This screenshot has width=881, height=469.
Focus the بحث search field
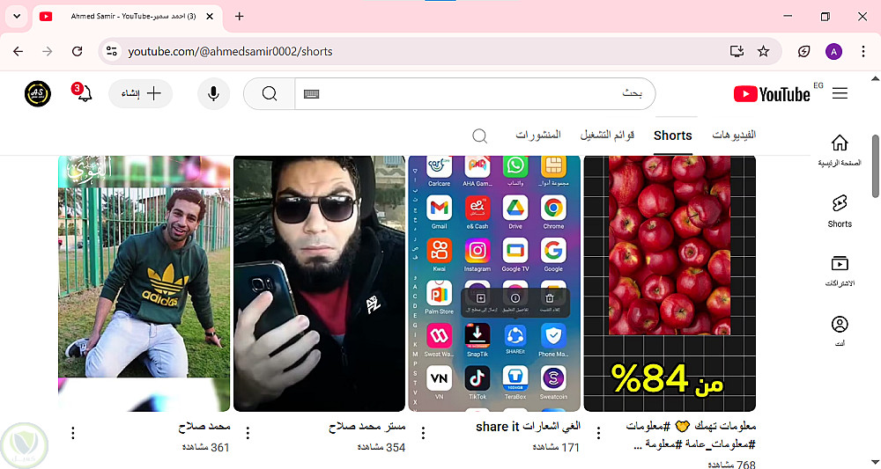tap(475, 93)
